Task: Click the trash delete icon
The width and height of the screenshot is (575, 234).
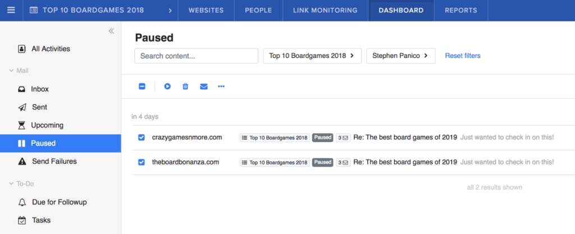Action: (x=185, y=86)
